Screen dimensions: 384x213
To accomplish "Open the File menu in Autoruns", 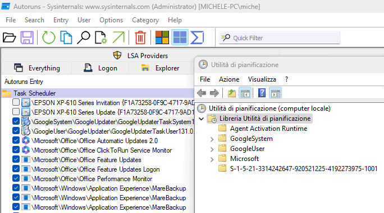I will click(x=11, y=20).
